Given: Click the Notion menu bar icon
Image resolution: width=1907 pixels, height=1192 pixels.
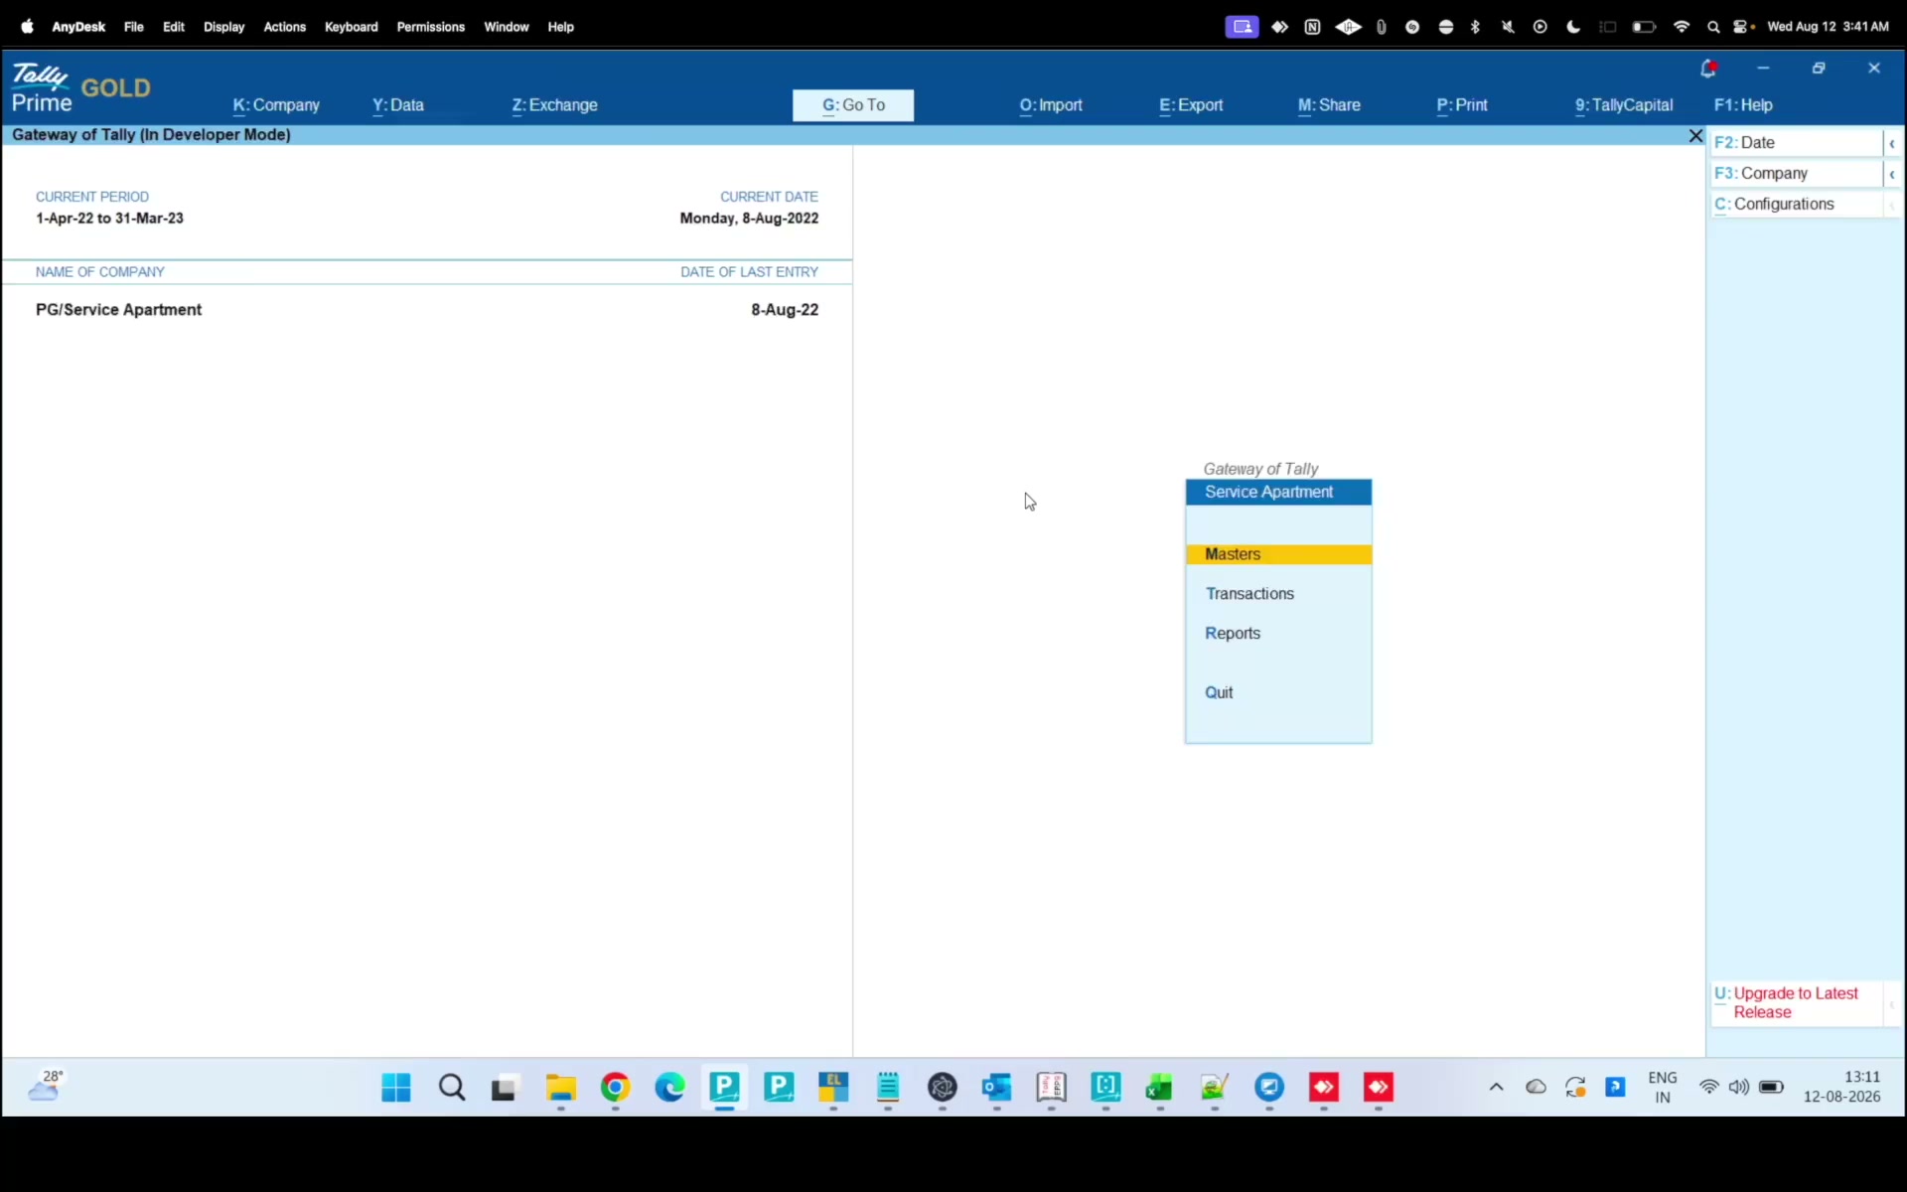Looking at the screenshot, I should pyautogui.click(x=1312, y=27).
